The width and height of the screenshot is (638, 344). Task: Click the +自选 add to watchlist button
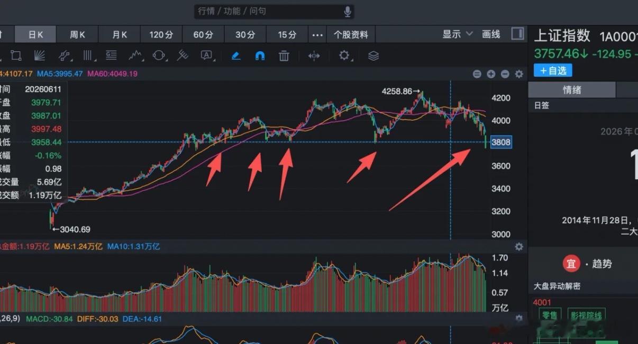tap(553, 70)
